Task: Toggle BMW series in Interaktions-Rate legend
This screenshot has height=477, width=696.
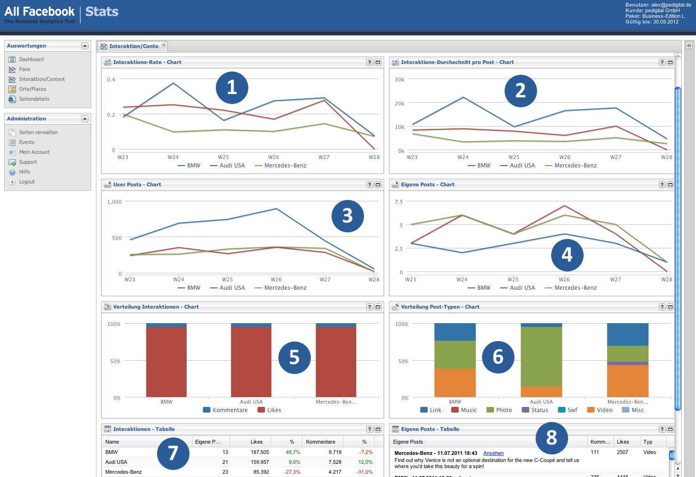Action: (189, 166)
